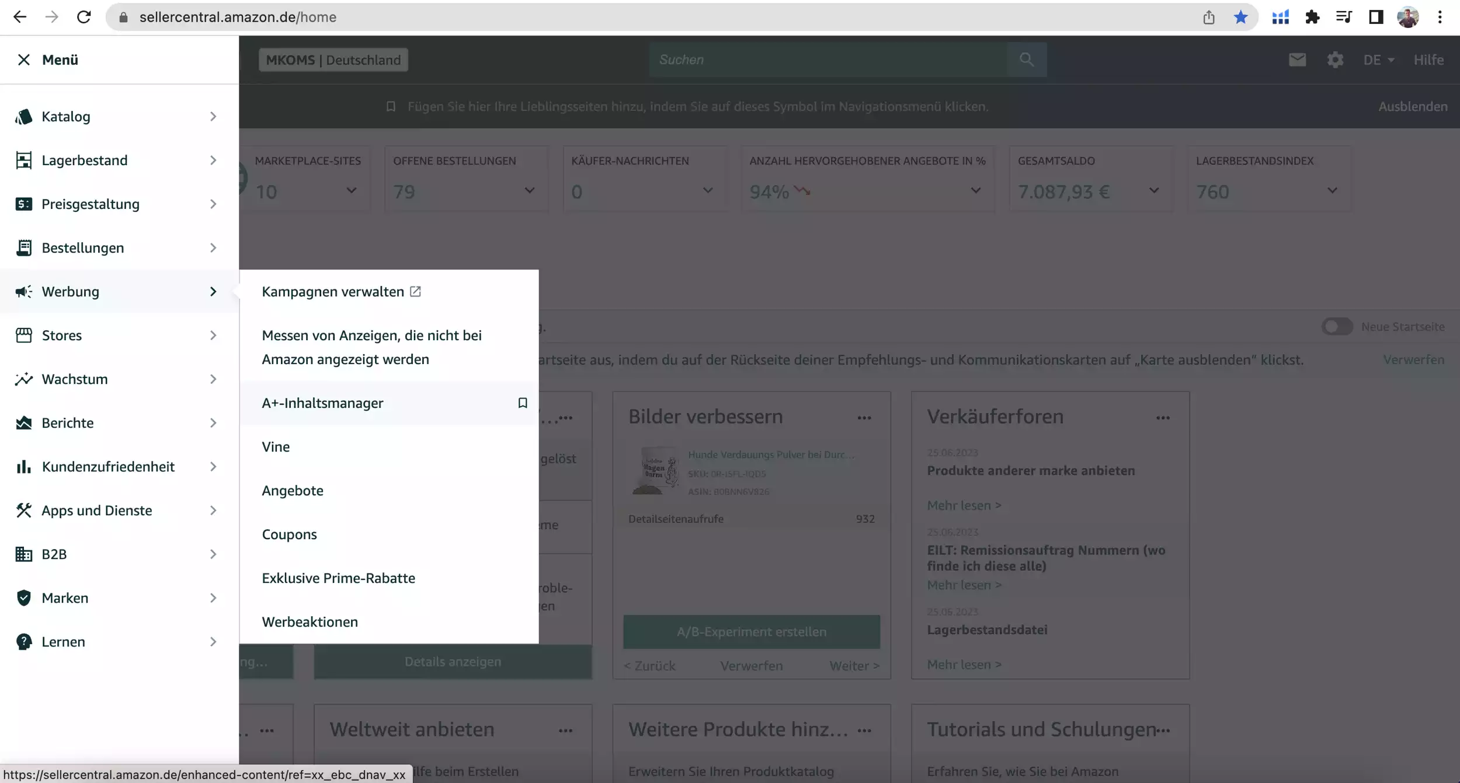
Task: Open the browser side panel icon
Action: point(1376,17)
